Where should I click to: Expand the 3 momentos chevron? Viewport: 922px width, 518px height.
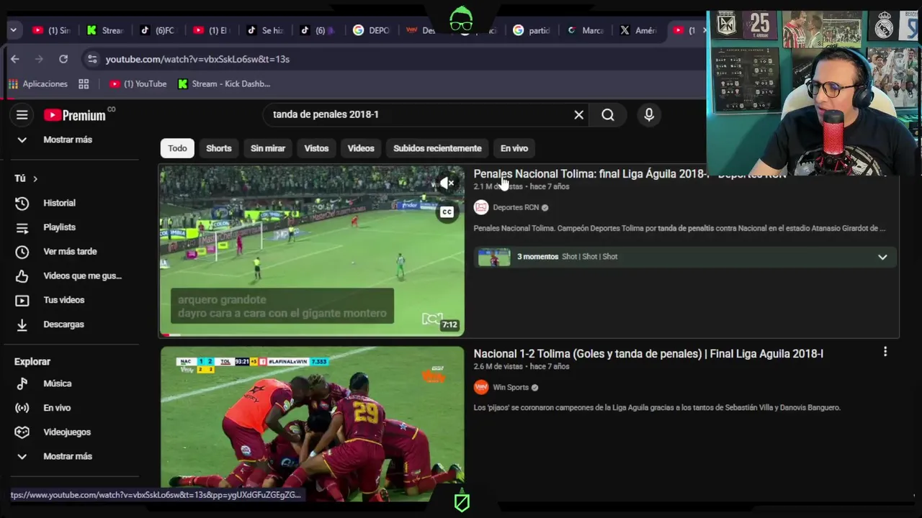882,257
